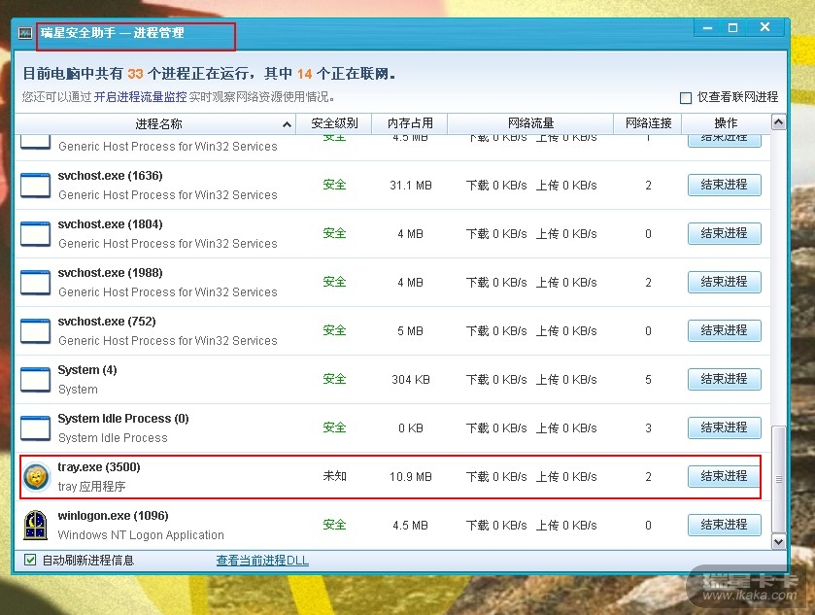
Task: Click 未知 security level of tray.exe
Action: [334, 476]
